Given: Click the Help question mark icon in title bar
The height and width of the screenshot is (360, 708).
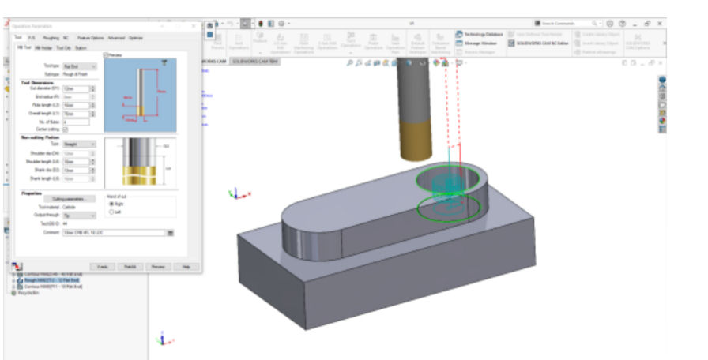Looking at the screenshot, I should click(624, 24).
